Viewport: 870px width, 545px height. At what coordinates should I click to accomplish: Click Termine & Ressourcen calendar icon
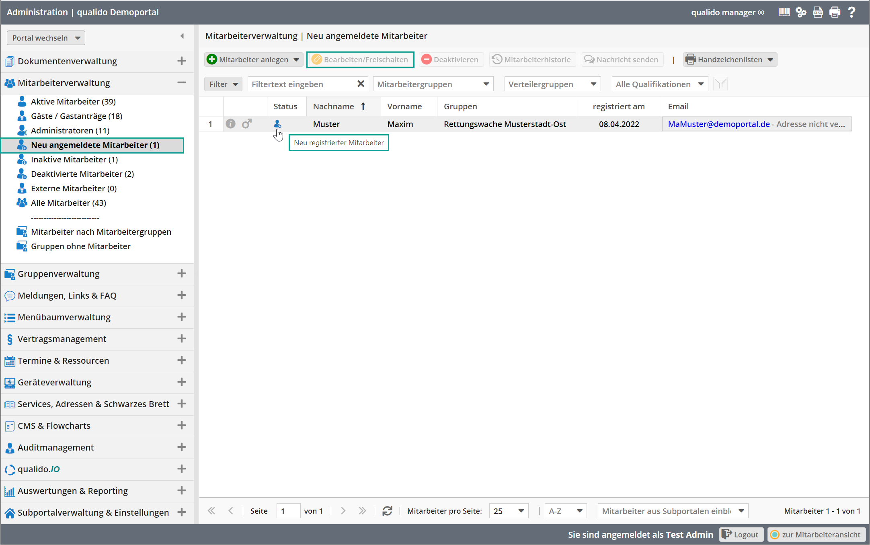(10, 361)
